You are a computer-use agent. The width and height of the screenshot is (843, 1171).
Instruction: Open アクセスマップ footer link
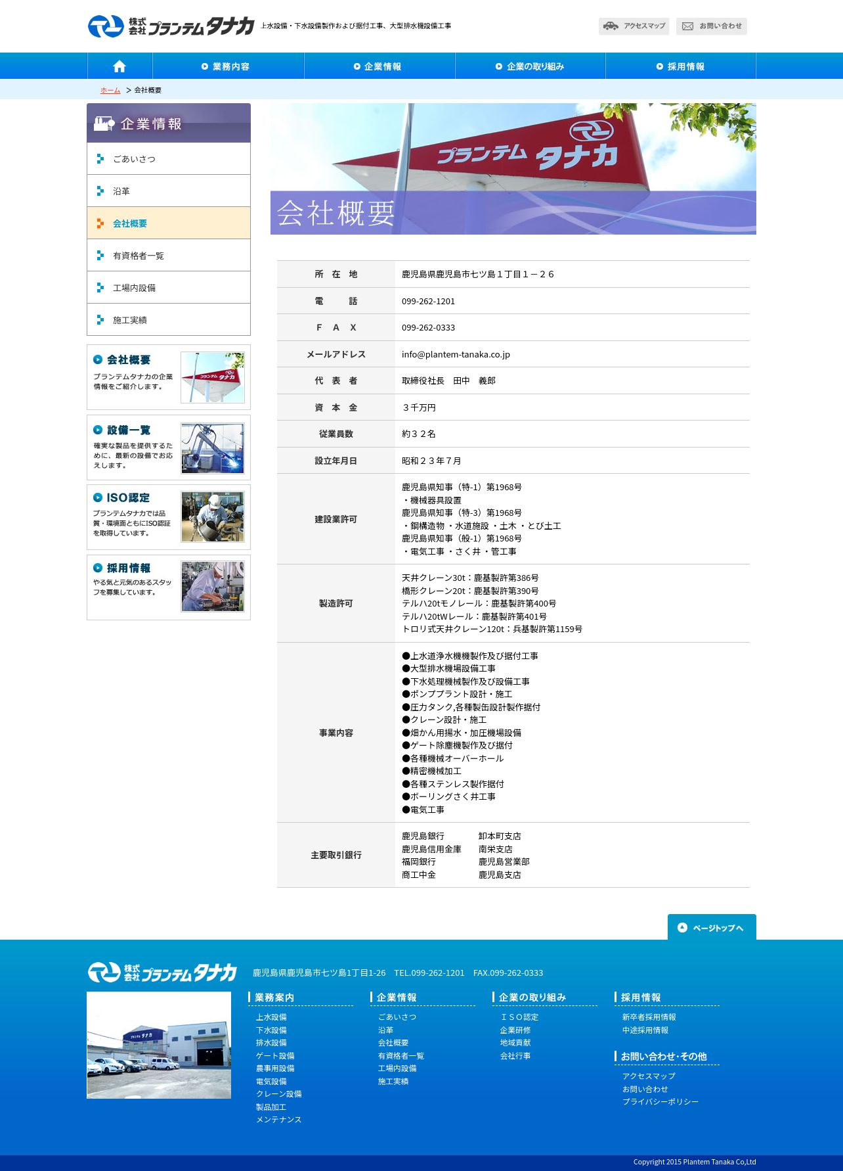click(649, 1076)
